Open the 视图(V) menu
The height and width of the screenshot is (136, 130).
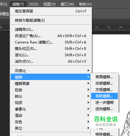coord(50,4)
